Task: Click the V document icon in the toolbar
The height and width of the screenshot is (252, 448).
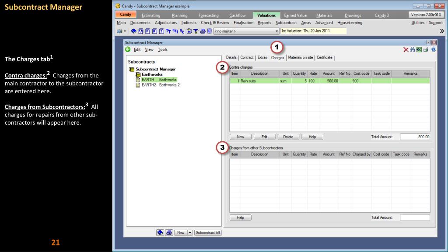Action: tap(141, 31)
